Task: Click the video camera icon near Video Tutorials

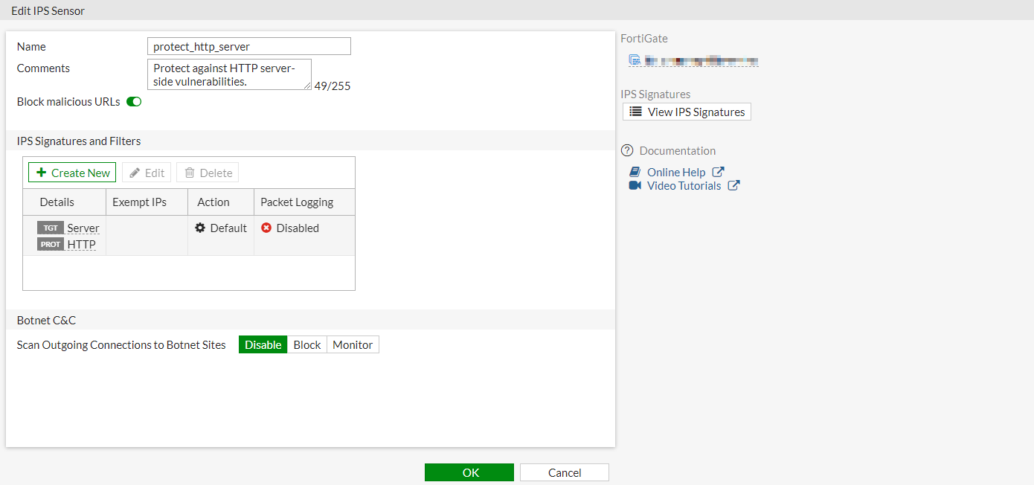Action: pos(633,185)
